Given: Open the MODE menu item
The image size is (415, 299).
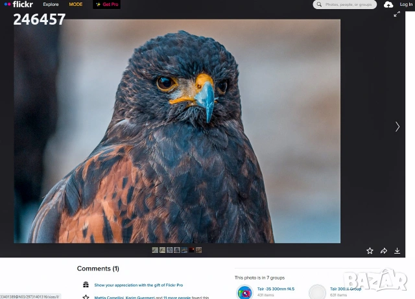Looking at the screenshot, I should (x=76, y=5).
